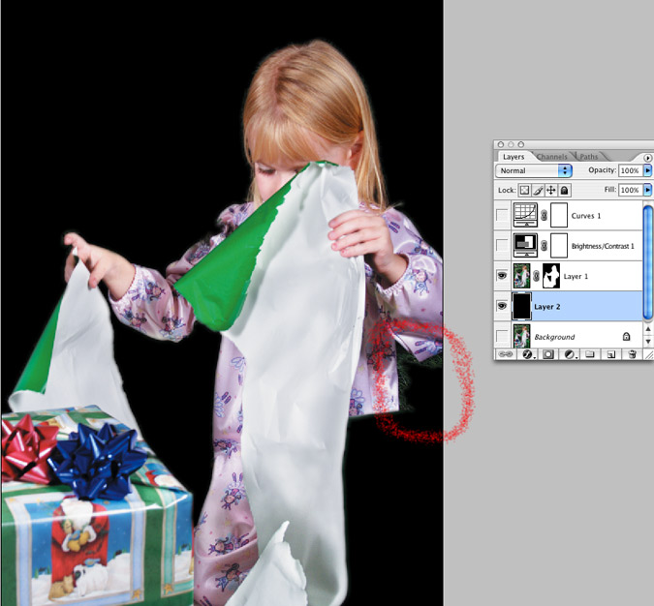The width and height of the screenshot is (654, 606).
Task: Select the Layer 1 name
Action: click(576, 276)
